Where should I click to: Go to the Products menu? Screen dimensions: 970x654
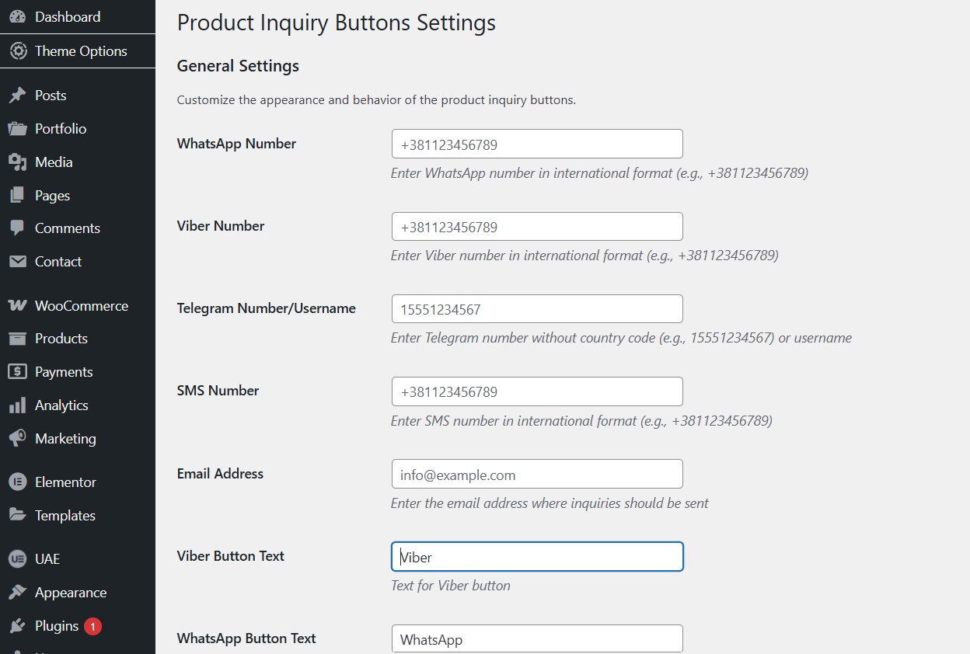[61, 339]
